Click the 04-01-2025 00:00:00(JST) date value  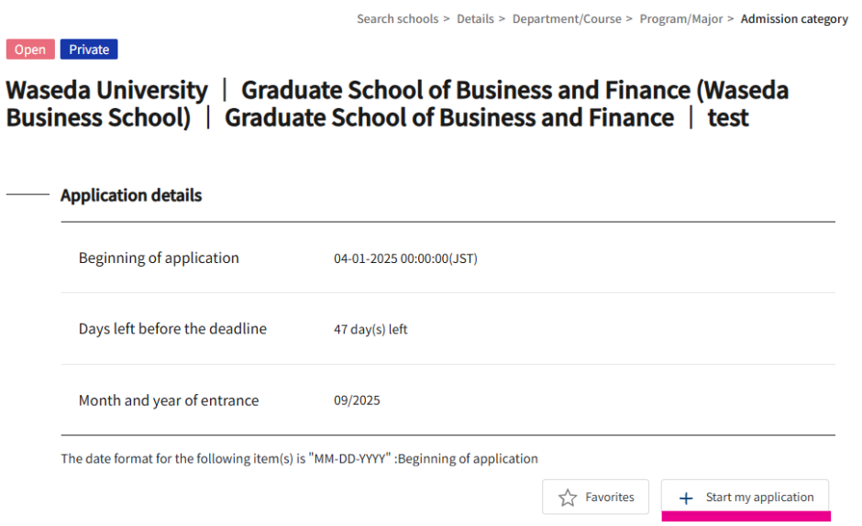[x=405, y=258]
